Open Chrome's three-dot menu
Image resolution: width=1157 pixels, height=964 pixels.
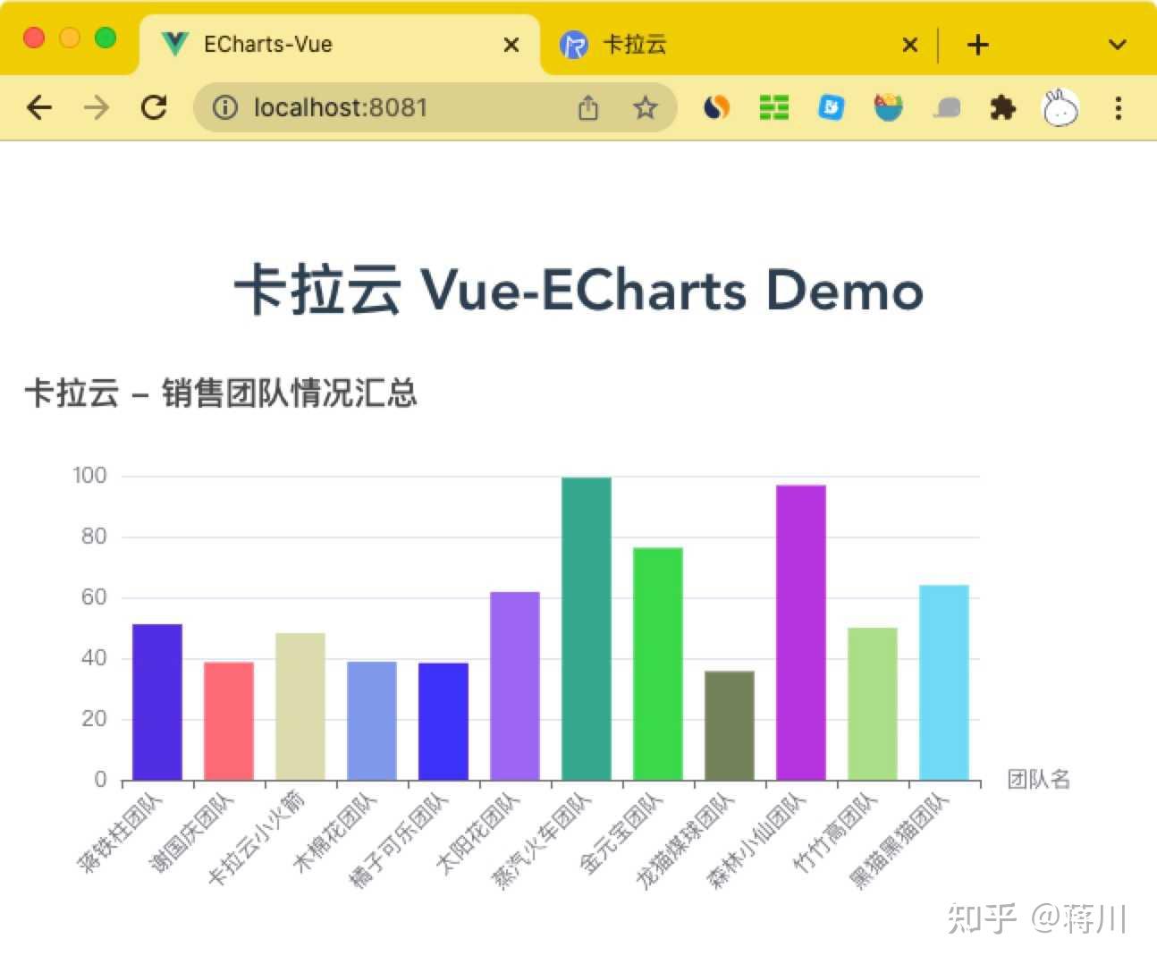1119,107
